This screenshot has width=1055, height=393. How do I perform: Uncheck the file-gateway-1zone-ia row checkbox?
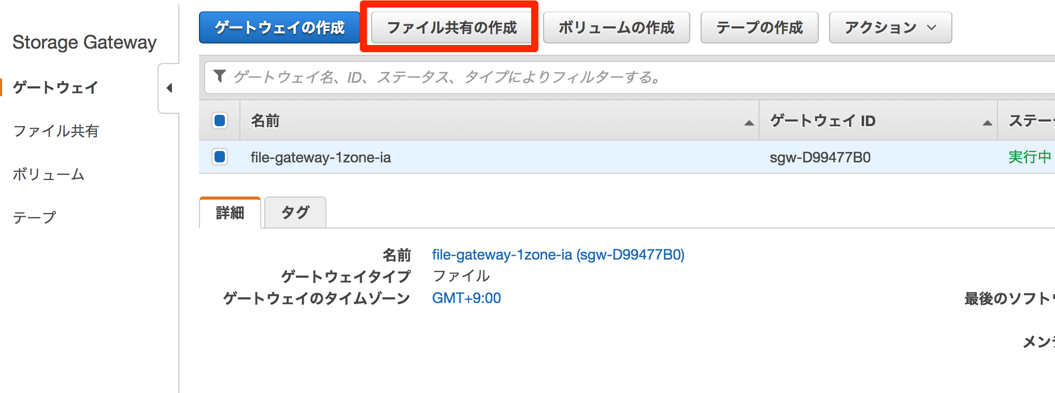tap(220, 157)
